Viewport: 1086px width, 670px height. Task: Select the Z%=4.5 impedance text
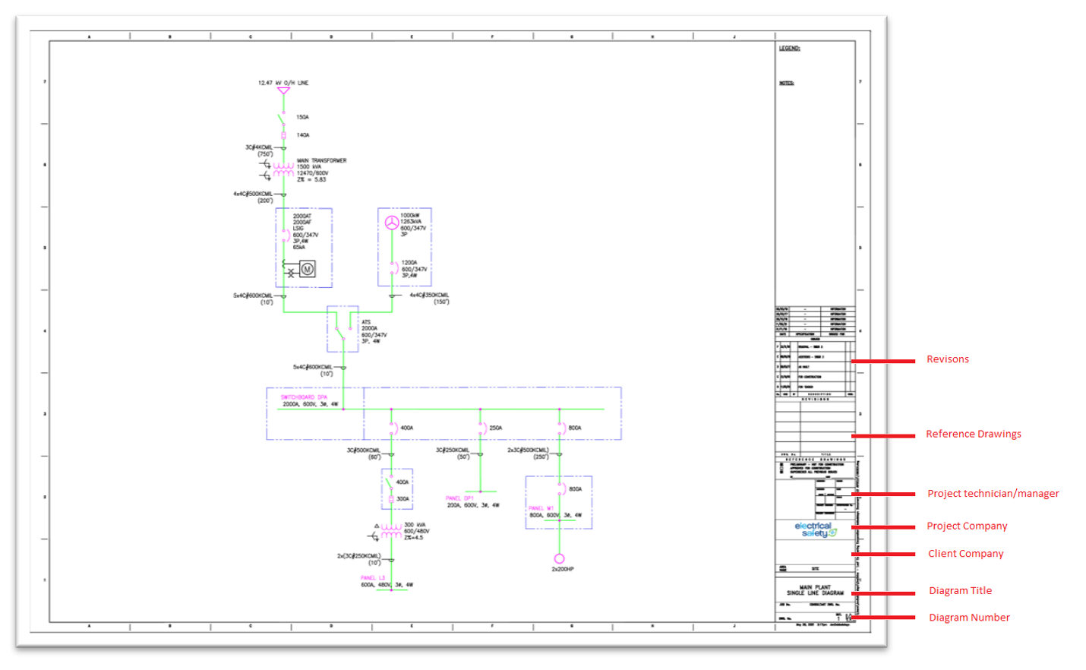pyautogui.click(x=414, y=538)
